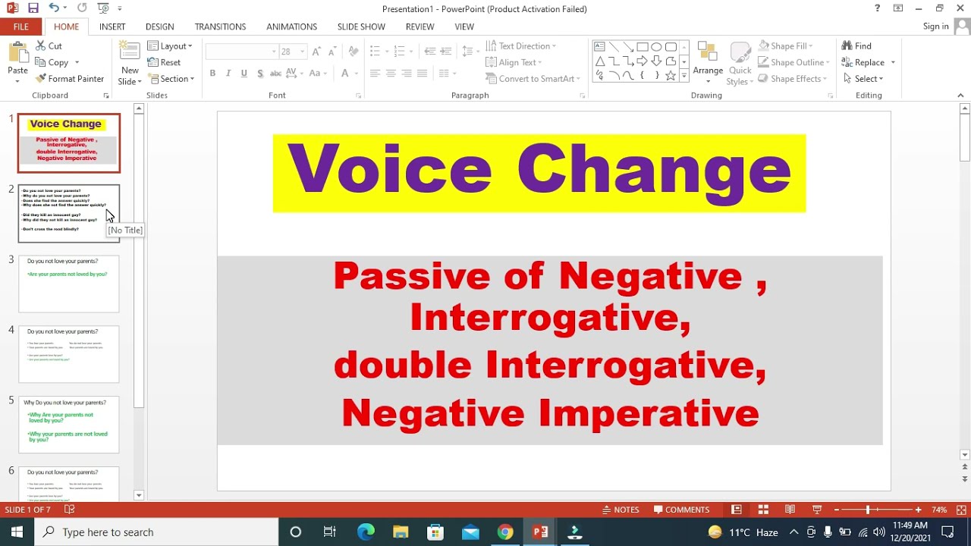Start Slide Show from status bar
Screen dimensions: 971x546
pos(817,510)
